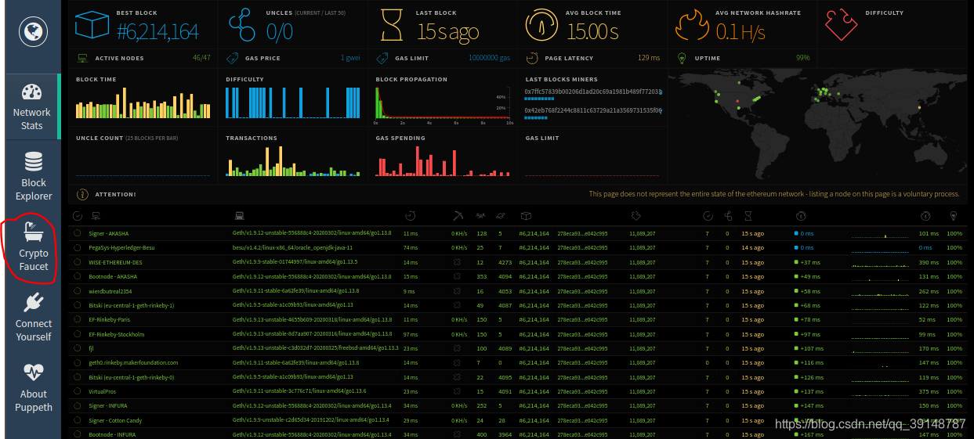Click the Uncles network icon
The width and height of the screenshot is (974, 439).
tap(242, 25)
